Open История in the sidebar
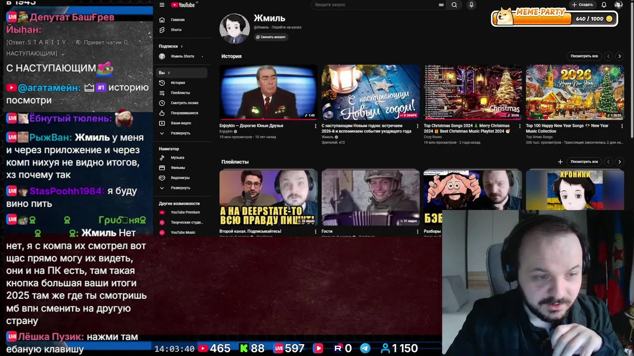 (x=182, y=83)
